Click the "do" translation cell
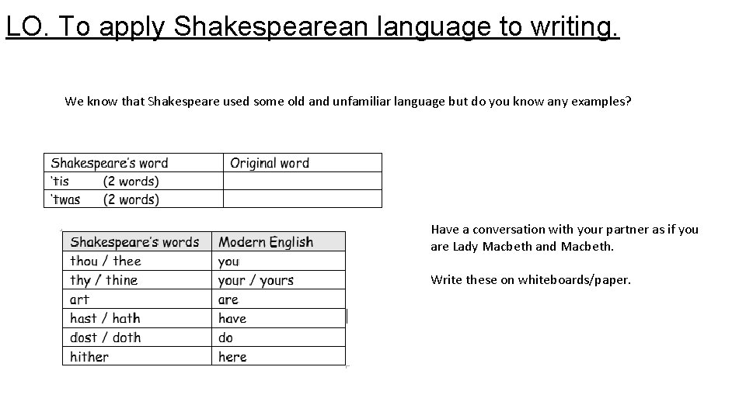Viewport: 746px width, 419px height. [x=278, y=337]
